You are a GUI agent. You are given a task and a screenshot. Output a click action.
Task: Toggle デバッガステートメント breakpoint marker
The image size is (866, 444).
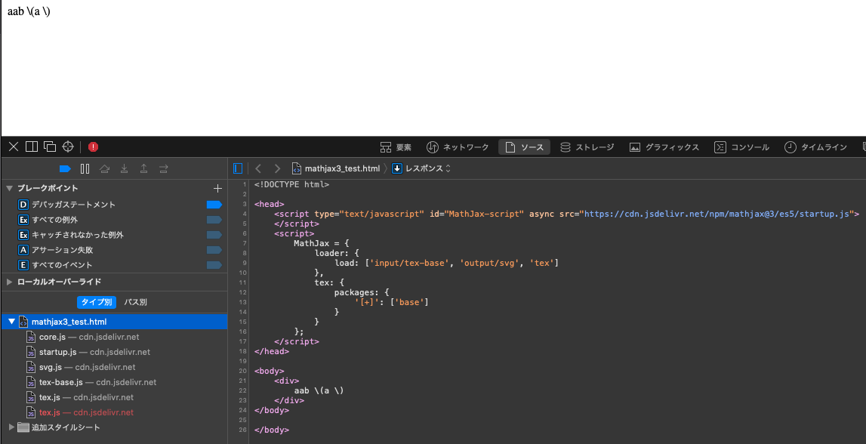click(x=214, y=205)
